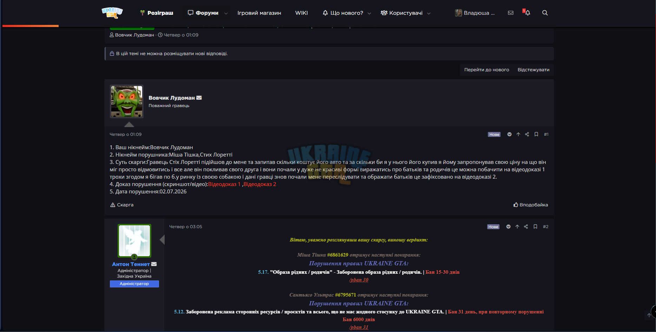Viewport: 656px width, 332px height.
Task: Open the Ігровий магазин menu item
Action: [x=259, y=13]
